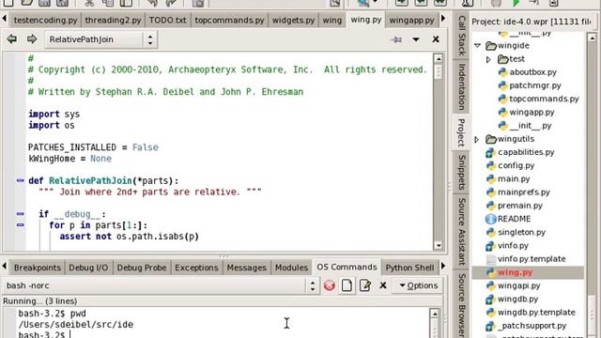Open the Breakpoints tab
This screenshot has width=601, height=338.
coord(38,268)
